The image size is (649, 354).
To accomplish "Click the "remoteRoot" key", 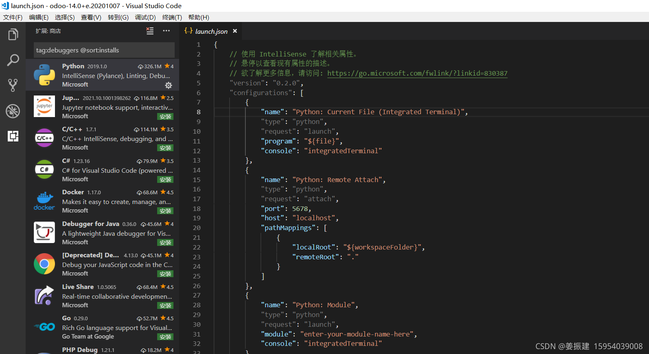I will tap(316, 257).
